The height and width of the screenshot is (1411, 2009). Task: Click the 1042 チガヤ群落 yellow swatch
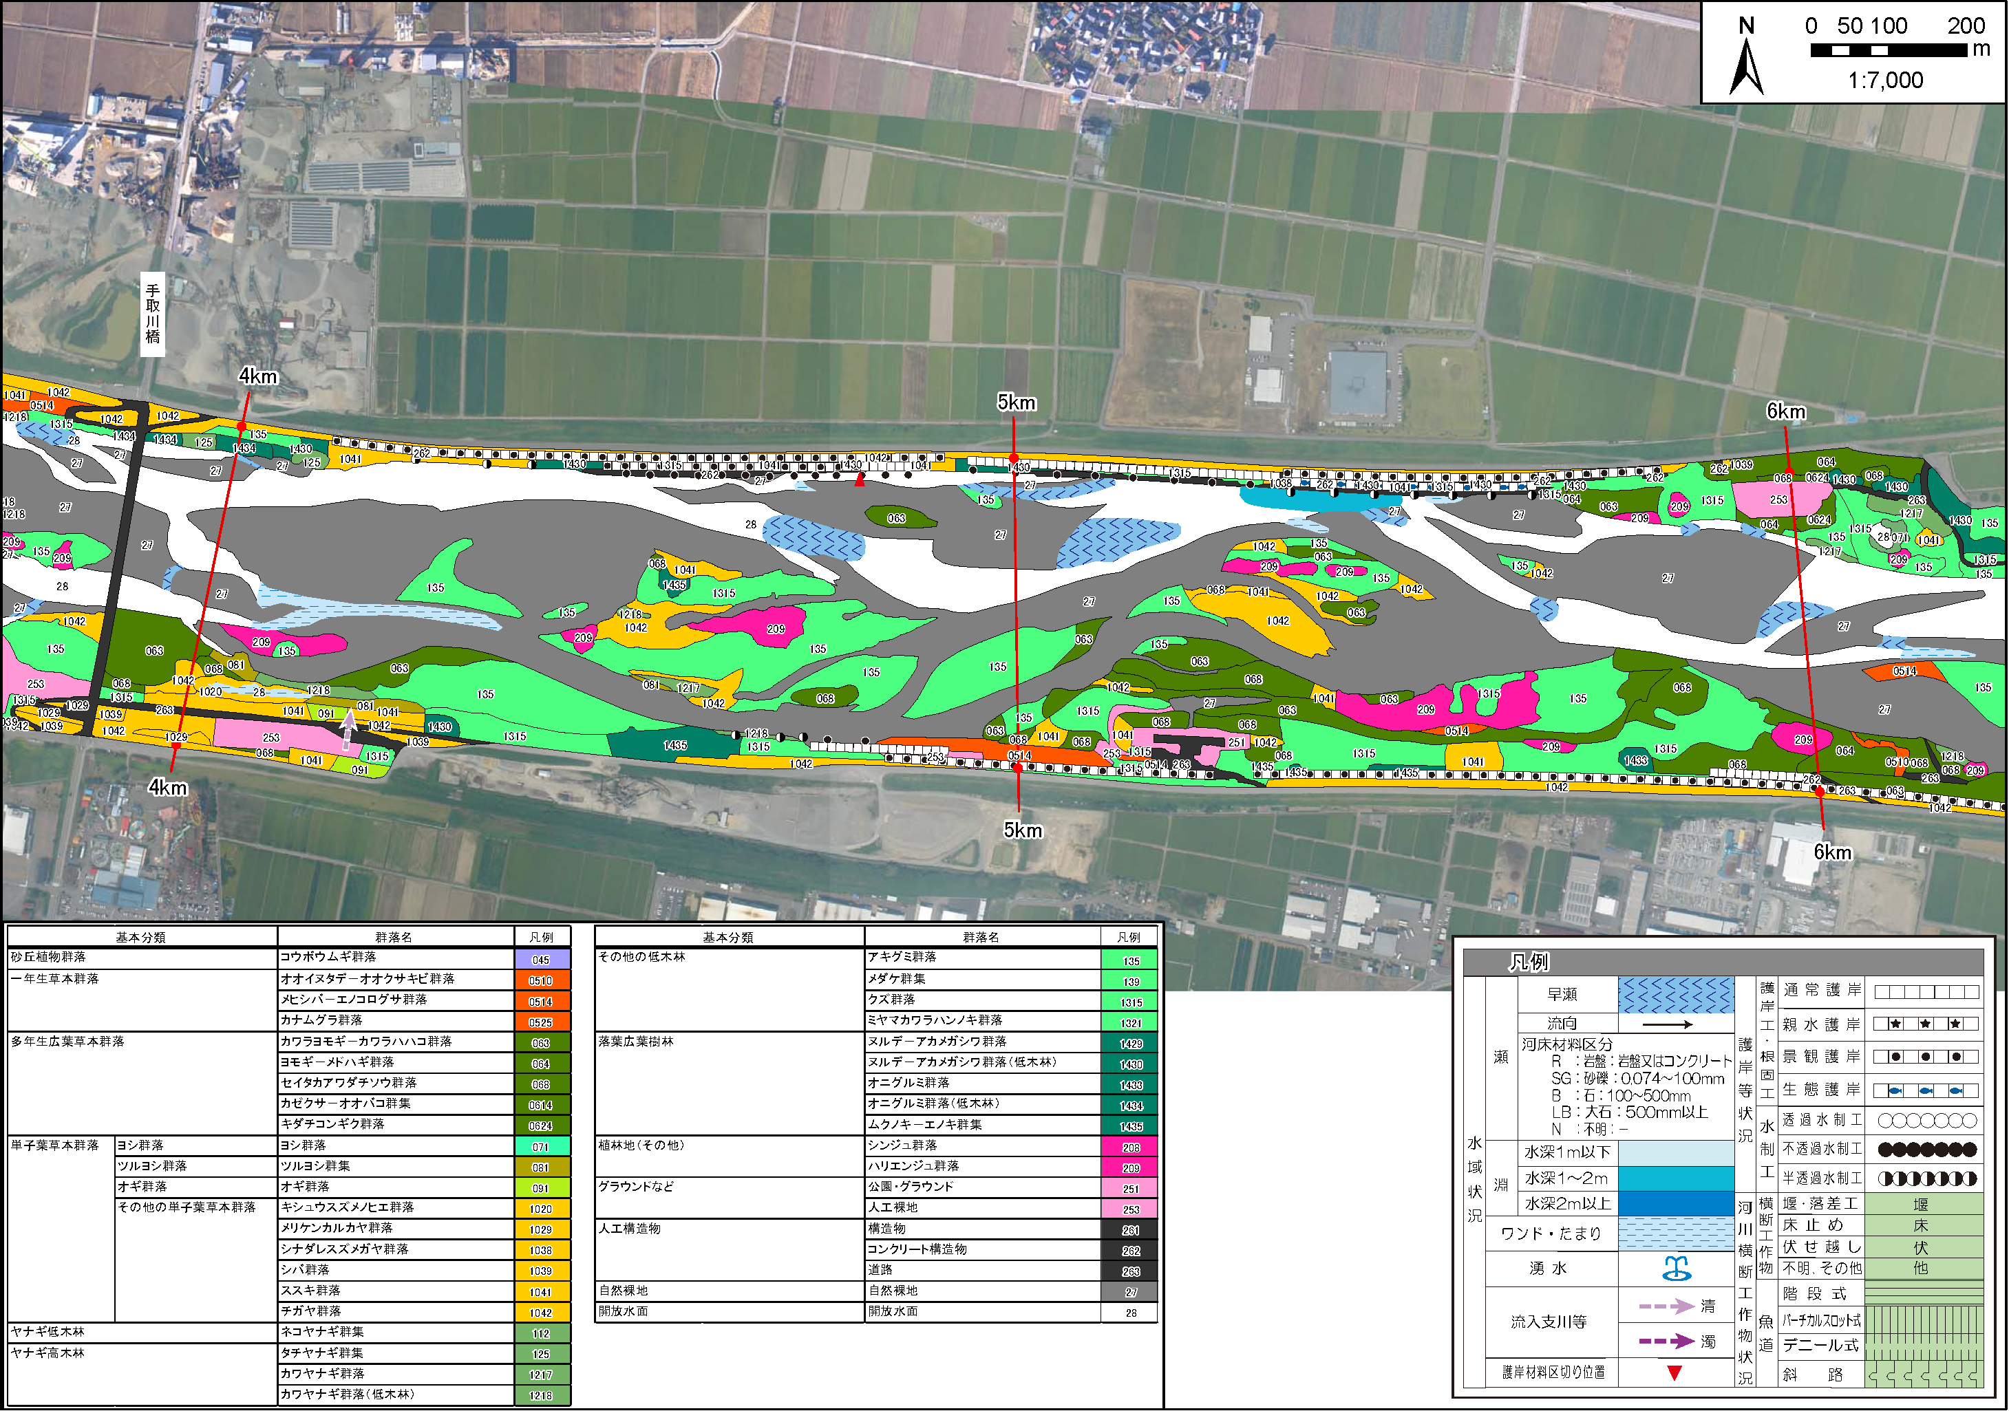[x=542, y=1312]
